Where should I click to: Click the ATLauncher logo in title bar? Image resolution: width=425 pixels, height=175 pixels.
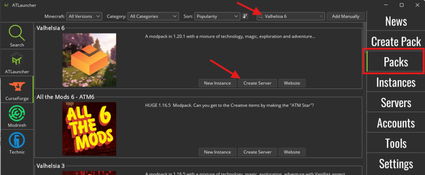coord(7,5)
